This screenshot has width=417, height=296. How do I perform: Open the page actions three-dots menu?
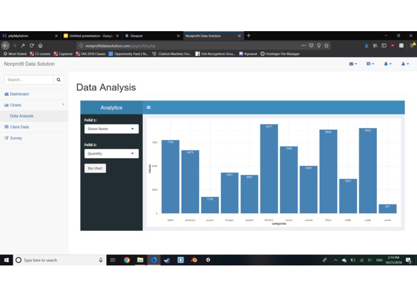pos(304,46)
